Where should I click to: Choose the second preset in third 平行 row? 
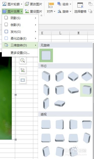click(60, 104)
